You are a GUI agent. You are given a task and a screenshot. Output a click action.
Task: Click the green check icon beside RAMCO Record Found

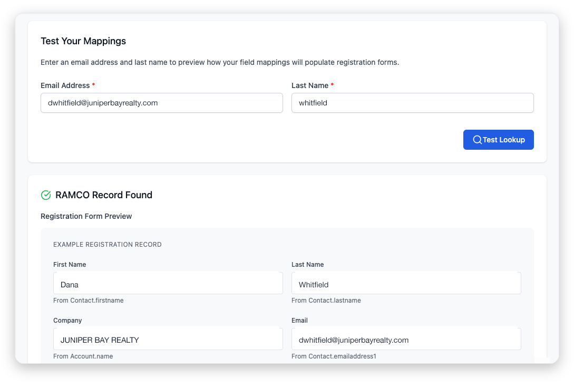click(46, 195)
